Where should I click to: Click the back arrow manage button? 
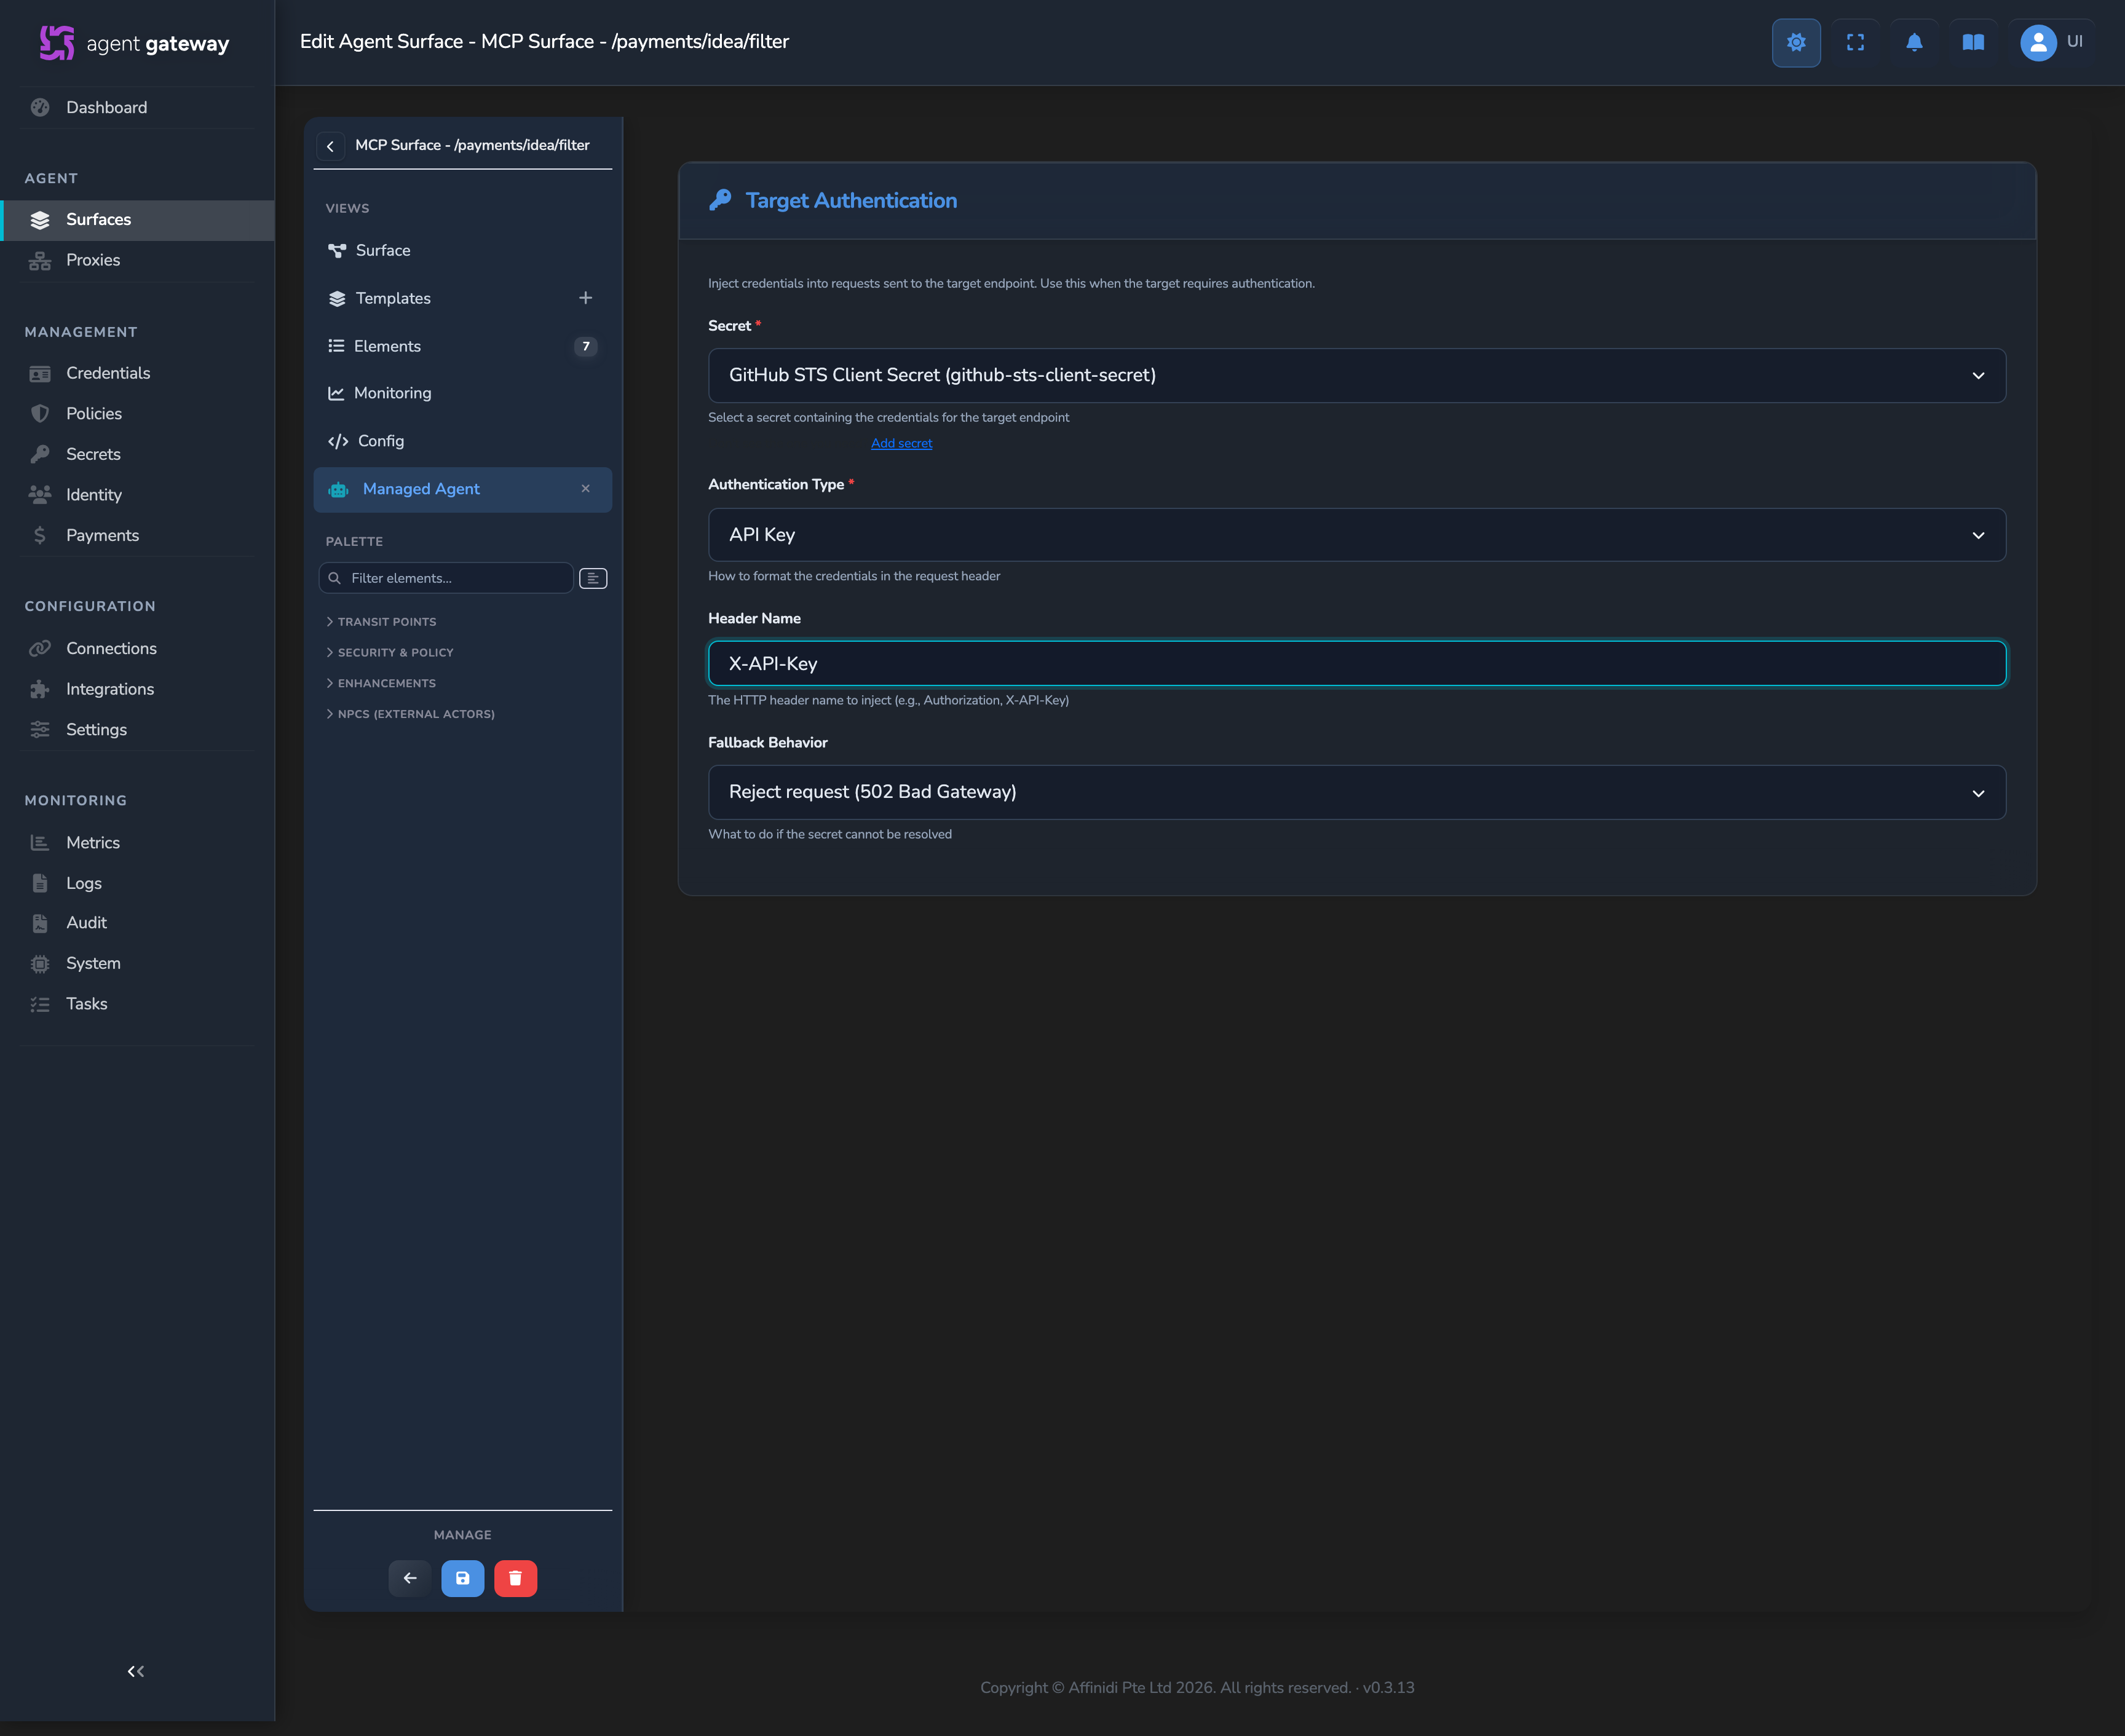pyautogui.click(x=410, y=1578)
